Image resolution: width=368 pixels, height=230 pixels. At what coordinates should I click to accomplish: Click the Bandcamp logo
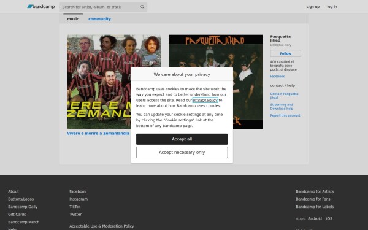coord(41,7)
